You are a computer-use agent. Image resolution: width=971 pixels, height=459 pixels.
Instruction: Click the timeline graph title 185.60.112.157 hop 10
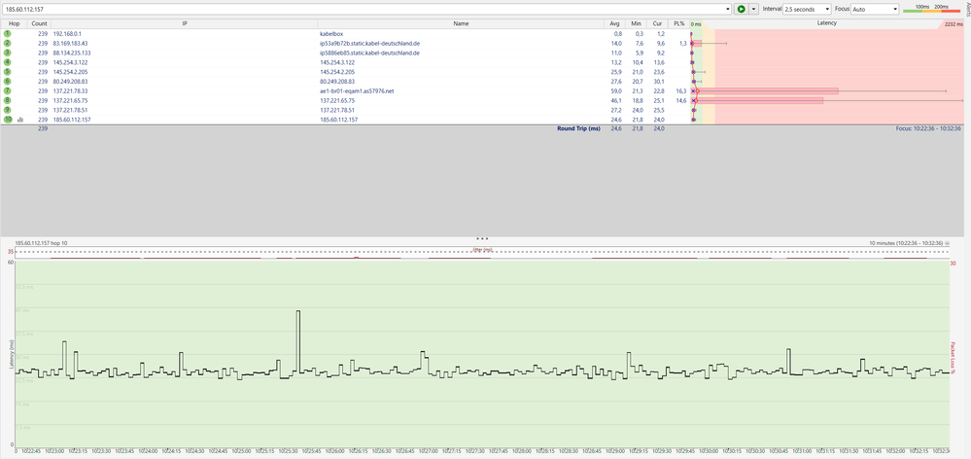(x=41, y=243)
